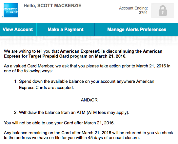Click the list number 2. marker
The height and width of the screenshot is (144, 178).
[16, 113]
